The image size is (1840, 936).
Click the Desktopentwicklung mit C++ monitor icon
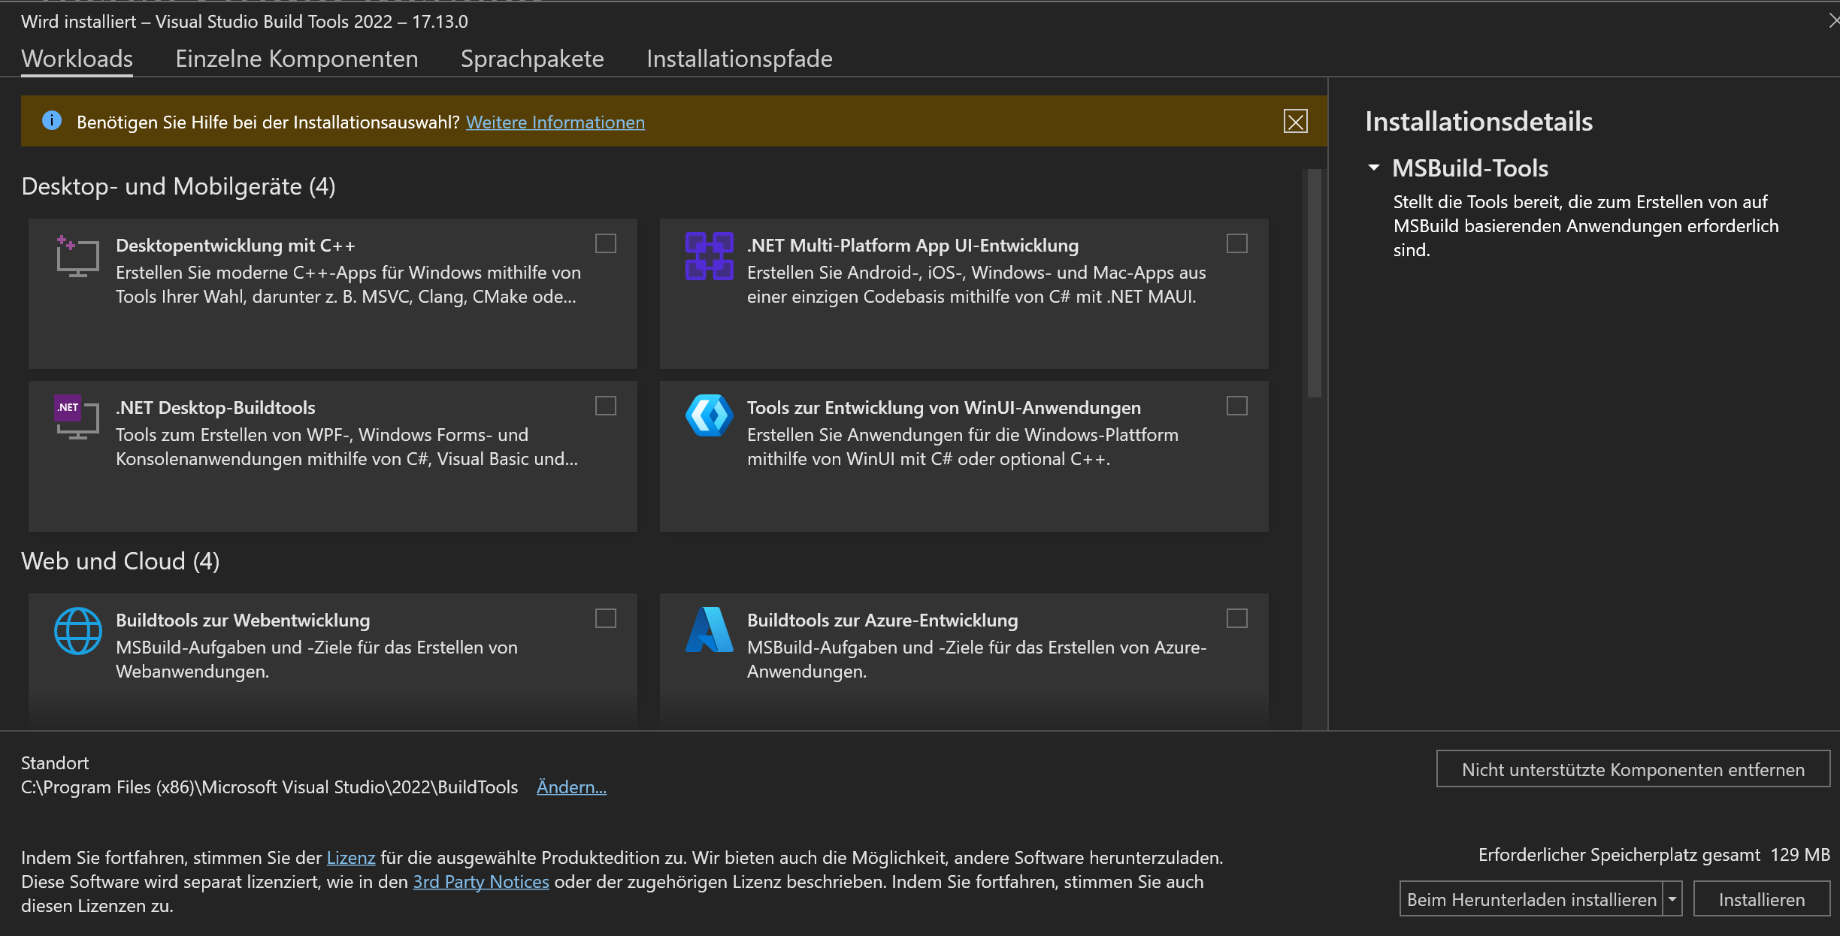click(x=77, y=257)
